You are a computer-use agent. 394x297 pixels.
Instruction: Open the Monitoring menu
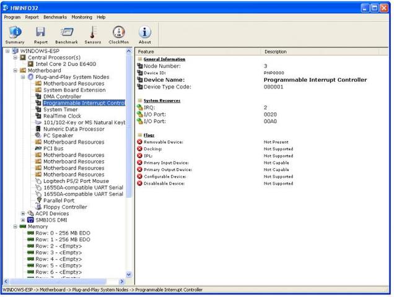(82, 17)
